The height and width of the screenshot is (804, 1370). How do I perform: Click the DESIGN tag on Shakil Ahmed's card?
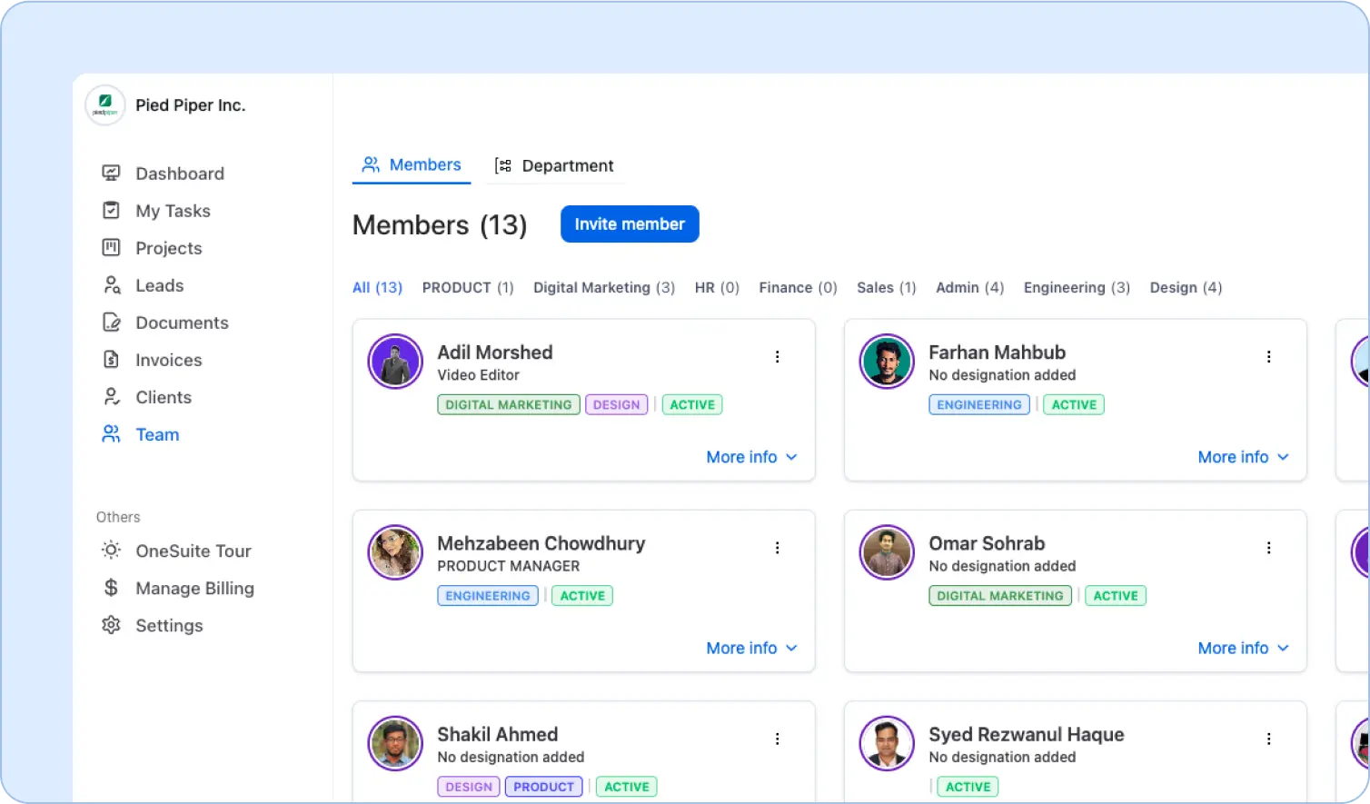[469, 786]
